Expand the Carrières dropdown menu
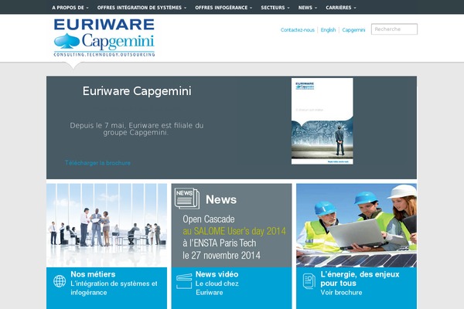This screenshot has height=309, width=464. click(x=343, y=7)
